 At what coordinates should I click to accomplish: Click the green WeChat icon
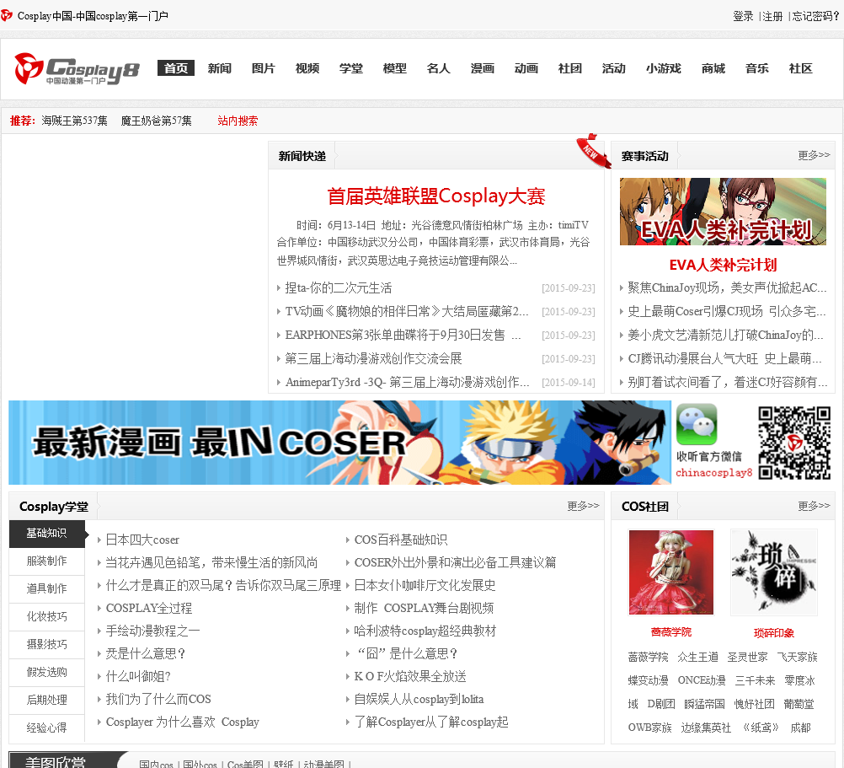tap(697, 424)
